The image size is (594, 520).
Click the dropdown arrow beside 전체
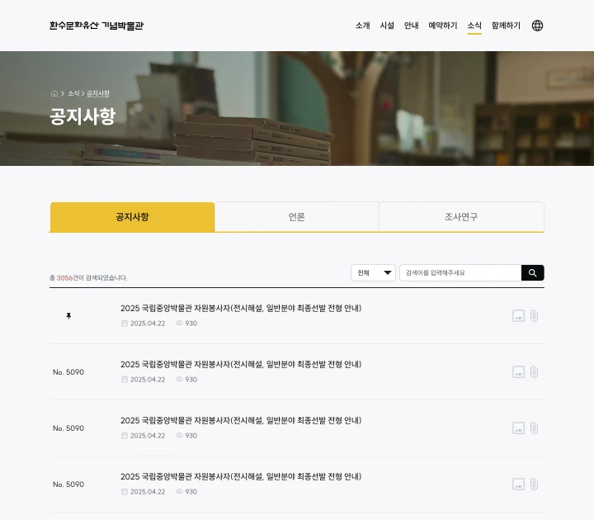(x=388, y=273)
